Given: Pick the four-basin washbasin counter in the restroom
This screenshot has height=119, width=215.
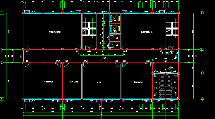Looking at the screenshot, I should pyautogui.click(x=166, y=71).
